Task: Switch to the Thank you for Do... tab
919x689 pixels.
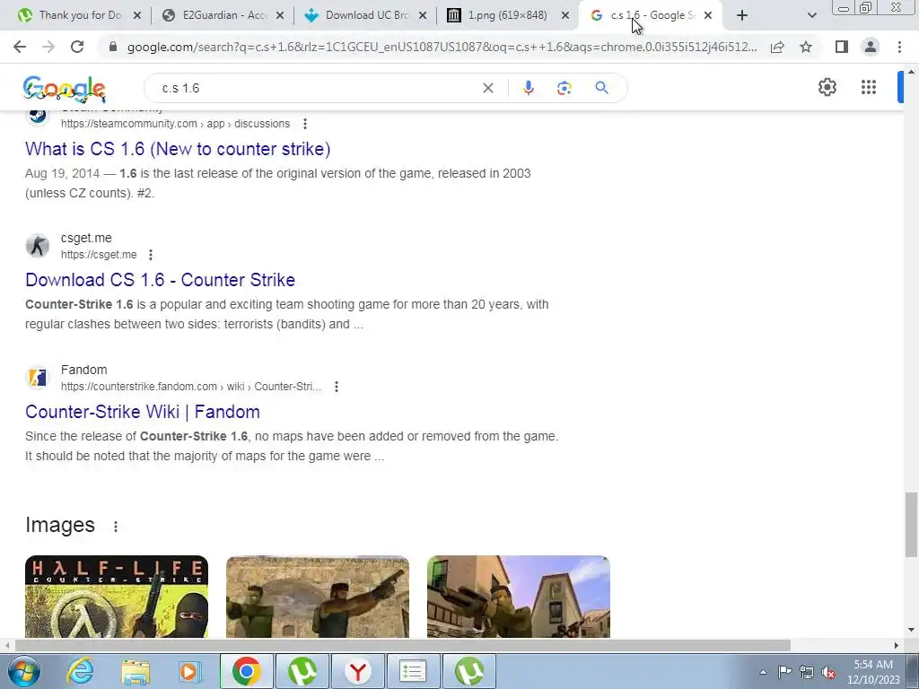Action: point(80,15)
